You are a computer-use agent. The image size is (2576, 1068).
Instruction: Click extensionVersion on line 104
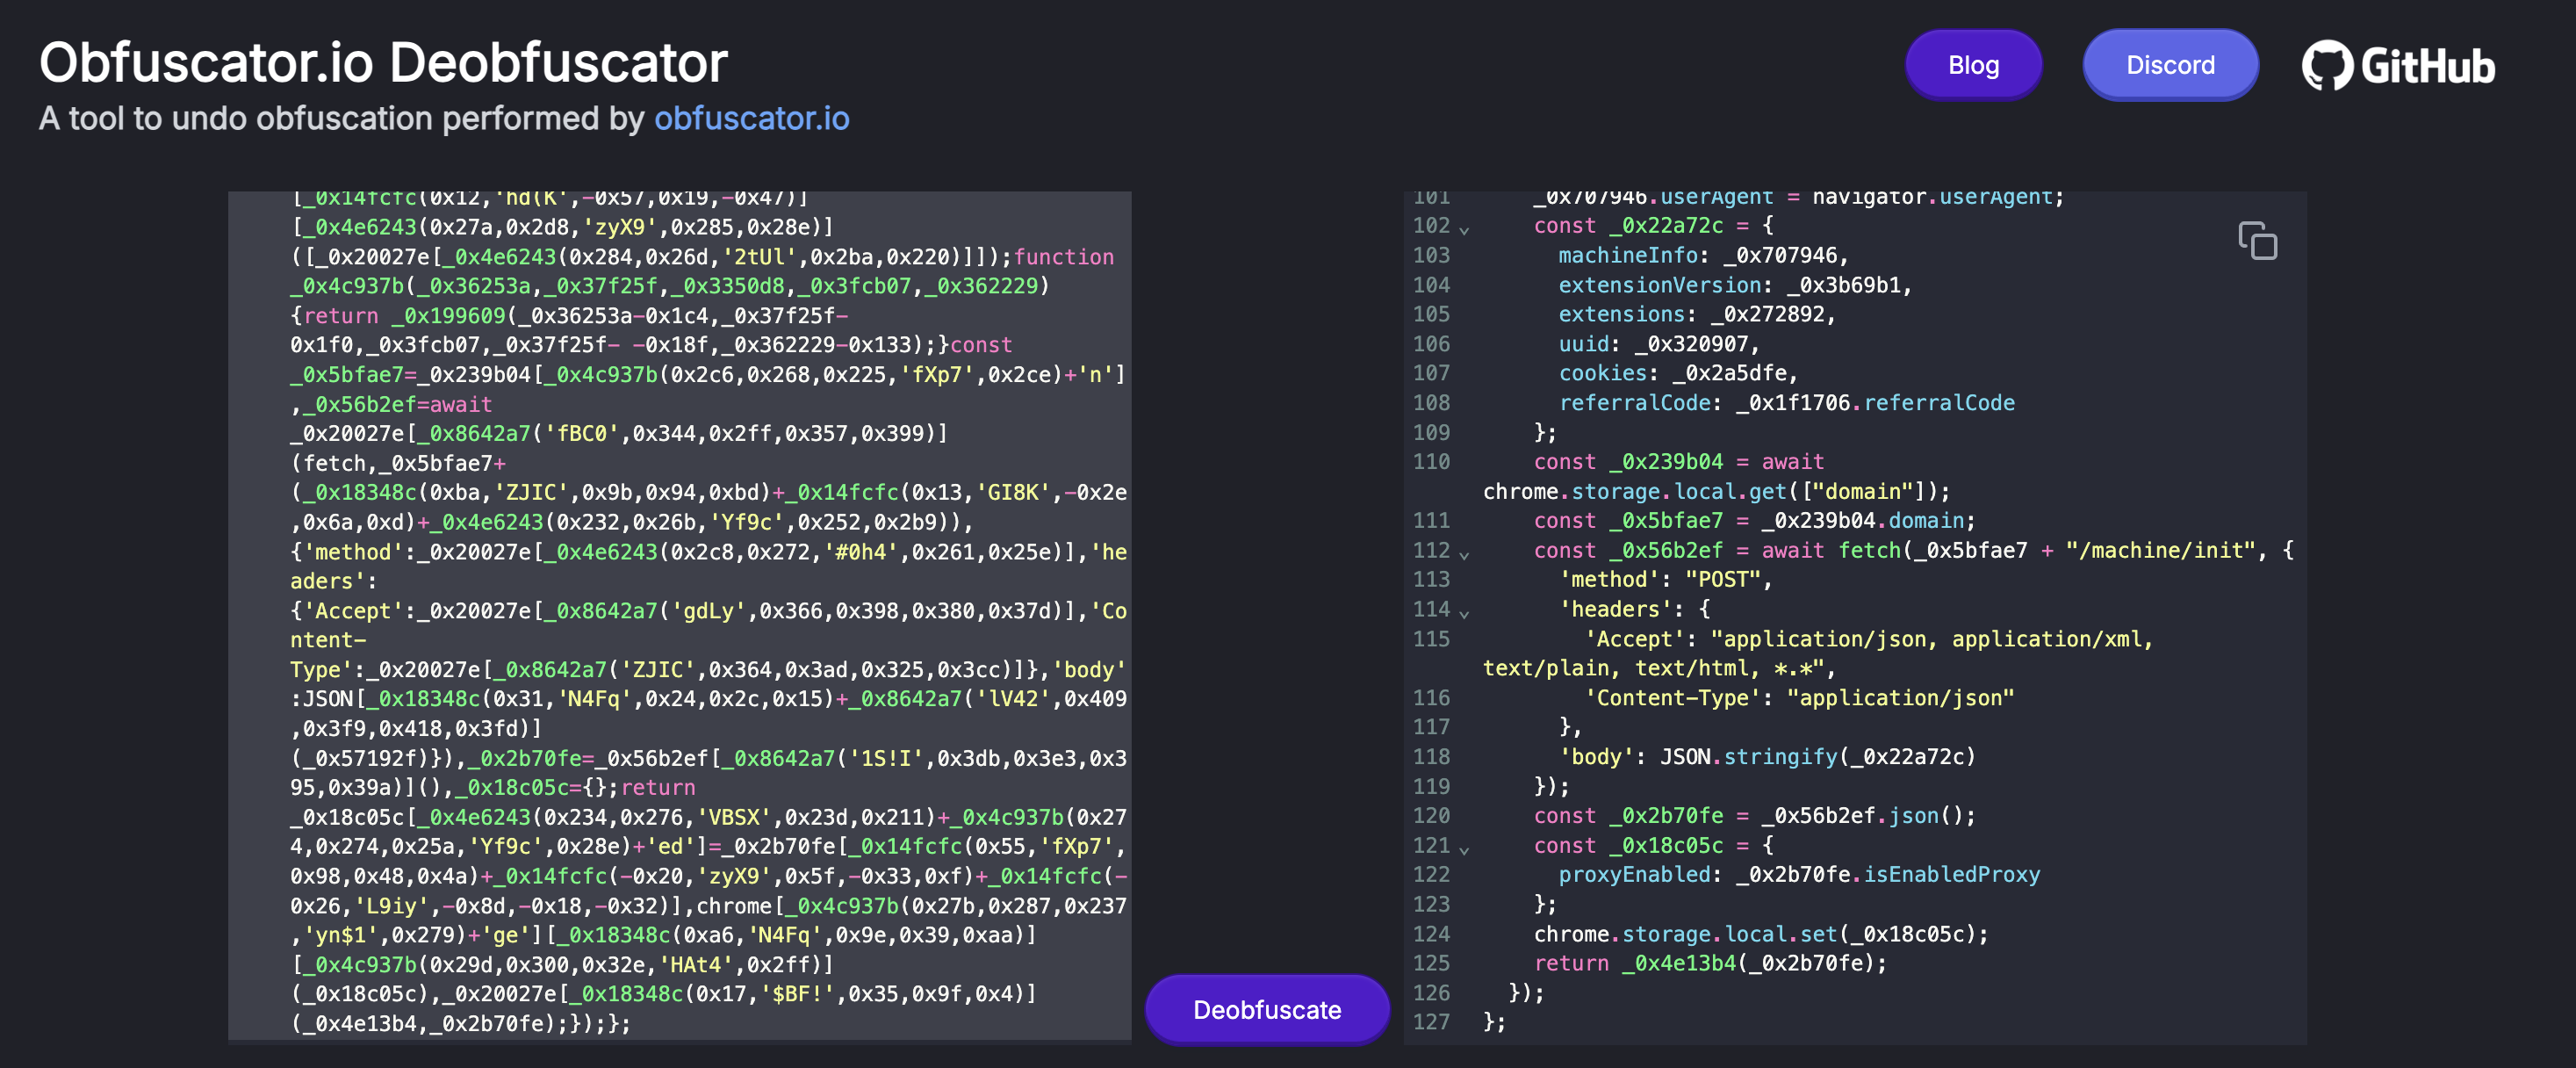point(1660,285)
